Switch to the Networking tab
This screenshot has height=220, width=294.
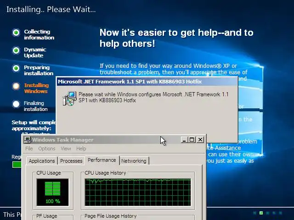tap(134, 161)
